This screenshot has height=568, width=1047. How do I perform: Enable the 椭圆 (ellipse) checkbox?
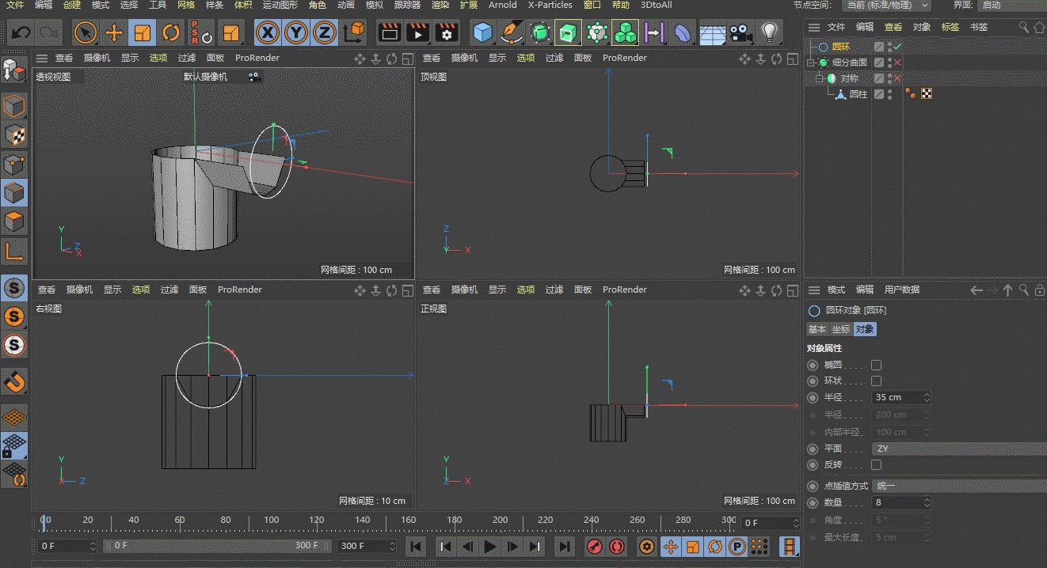pyautogui.click(x=876, y=365)
